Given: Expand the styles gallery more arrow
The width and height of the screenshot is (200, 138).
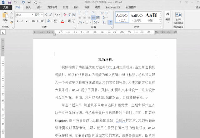Looking at the screenshot, I should point(160,22).
